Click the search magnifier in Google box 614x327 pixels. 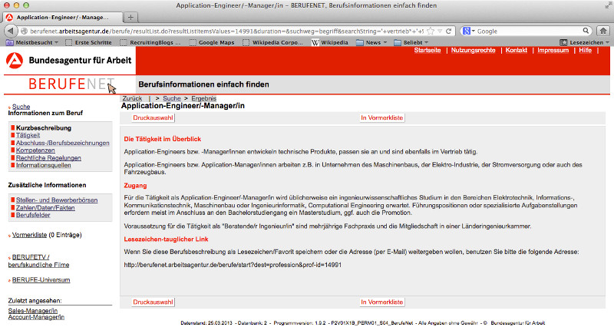[586, 31]
